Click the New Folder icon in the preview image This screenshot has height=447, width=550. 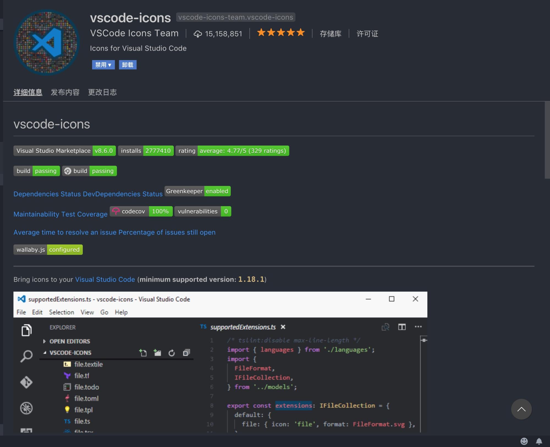point(157,353)
